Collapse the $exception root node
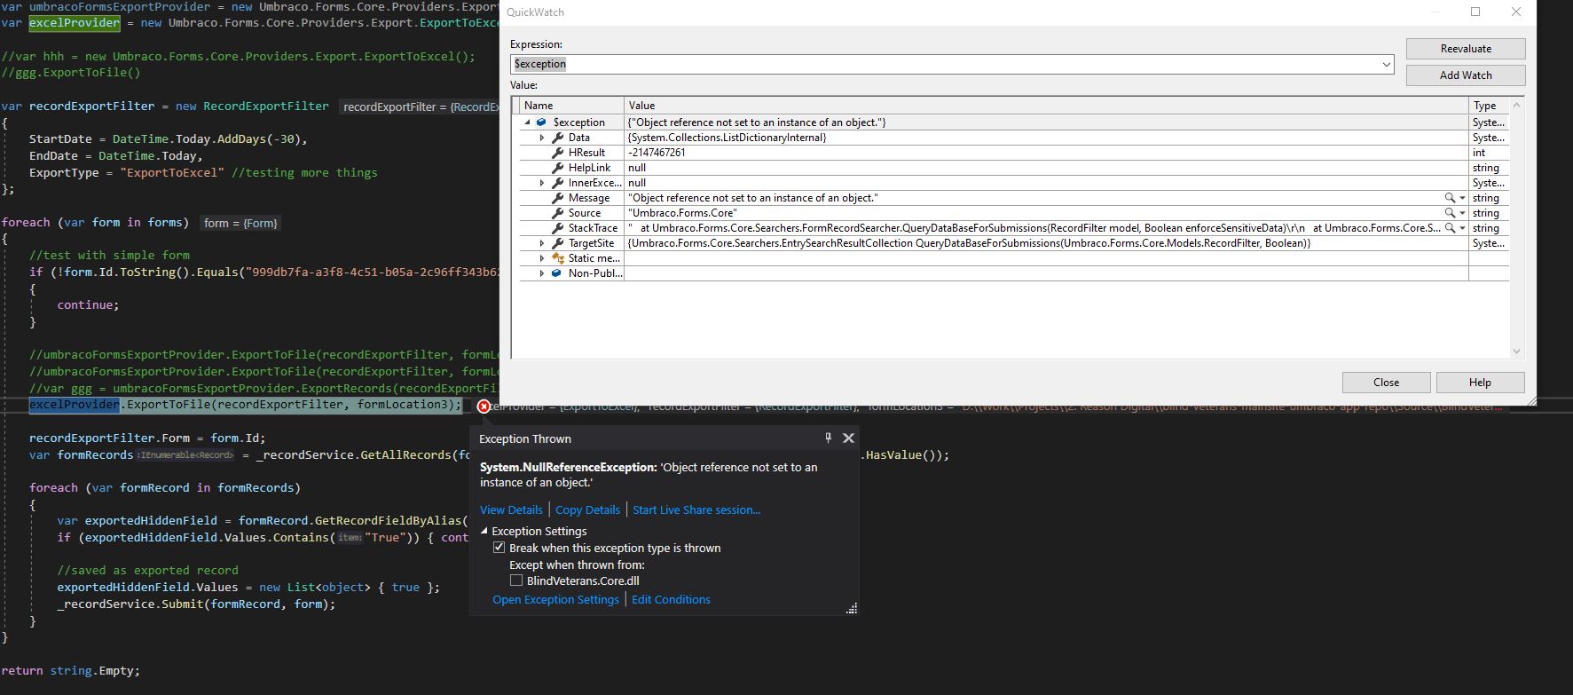 click(x=527, y=122)
